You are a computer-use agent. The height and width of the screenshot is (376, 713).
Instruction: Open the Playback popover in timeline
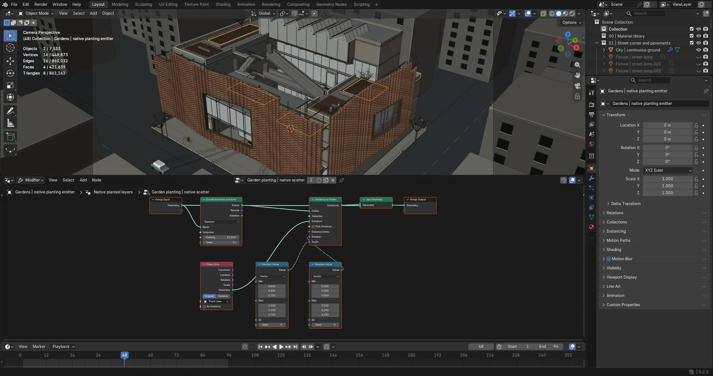click(x=64, y=347)
